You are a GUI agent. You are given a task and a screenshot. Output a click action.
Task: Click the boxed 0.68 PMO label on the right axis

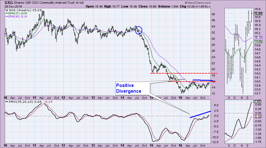[258, 102]
